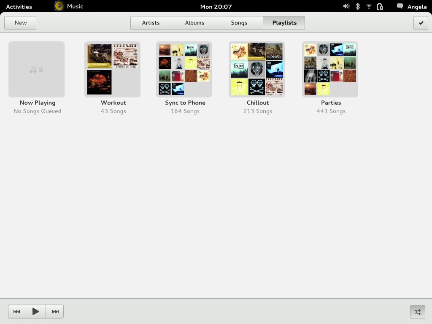This screenshot has width=432, height=324.
Task: Open the Activities overview
Action: pos(19,7)
